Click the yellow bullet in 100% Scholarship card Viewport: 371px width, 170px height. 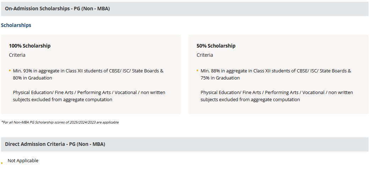(10, 71)
